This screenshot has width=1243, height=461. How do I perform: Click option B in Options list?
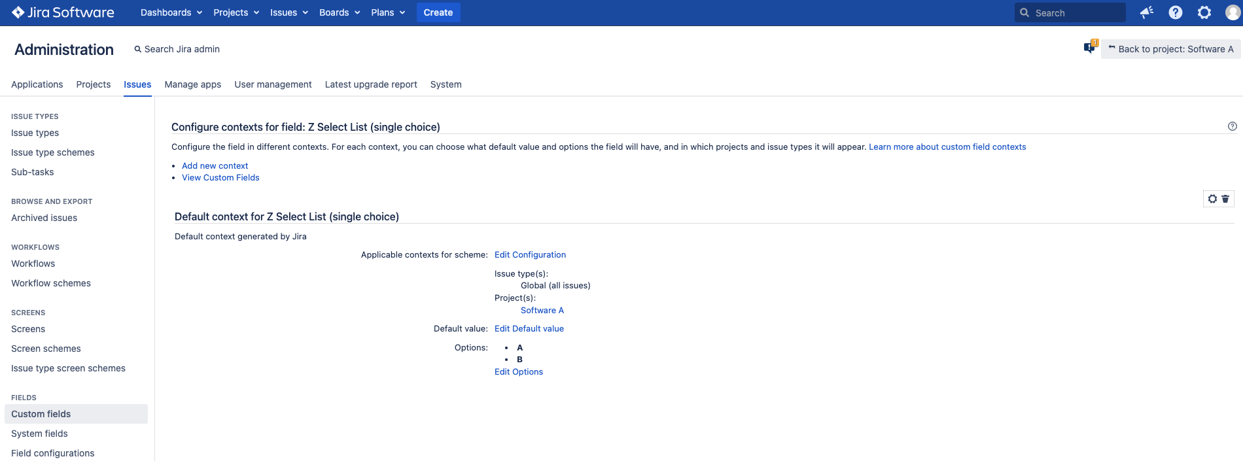point(520,360)
